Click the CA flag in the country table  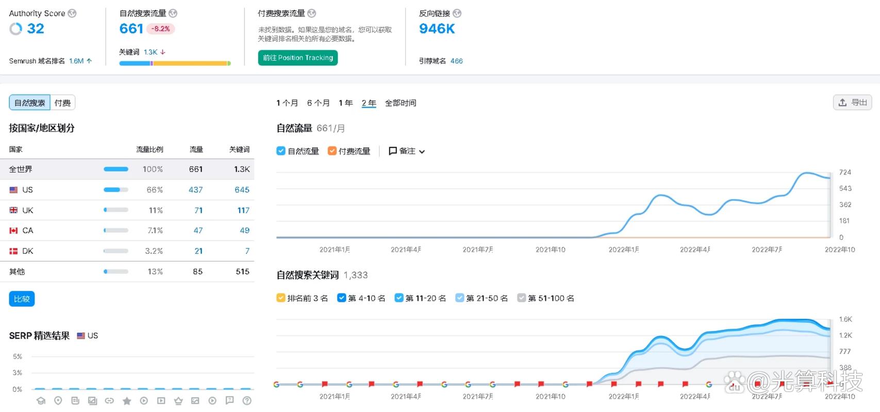pos(13,231)
